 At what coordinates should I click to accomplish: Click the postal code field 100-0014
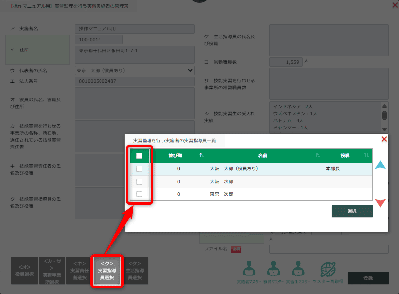pyautogui.click(x=99, y=40)
